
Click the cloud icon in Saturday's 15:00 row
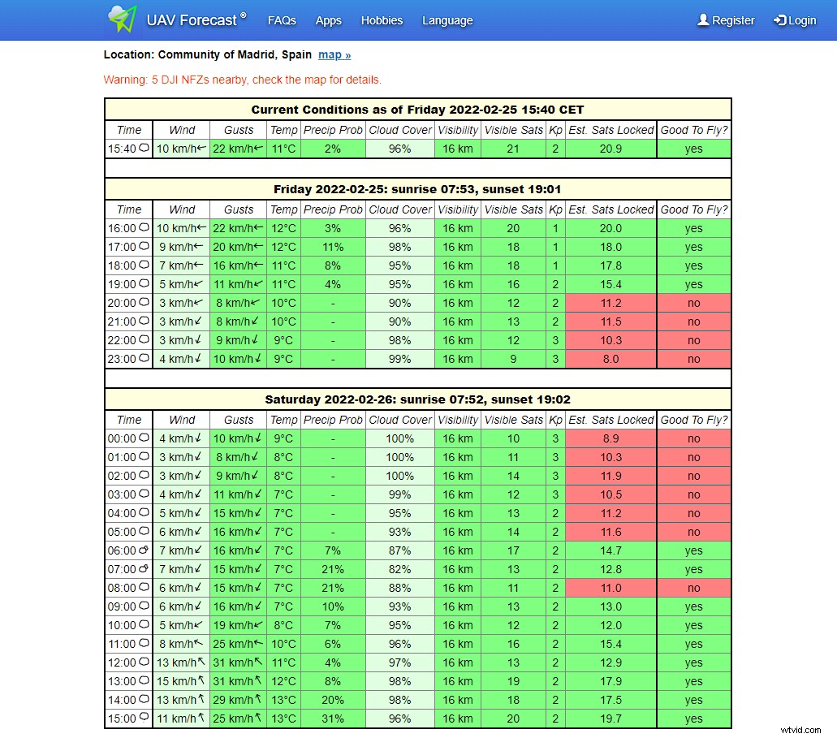point(145,719)
